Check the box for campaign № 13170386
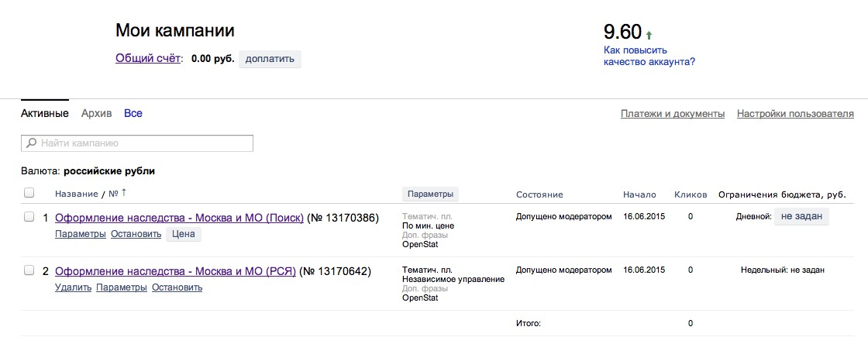Viewport: 868px width, 344px height. tap(29, 218)
